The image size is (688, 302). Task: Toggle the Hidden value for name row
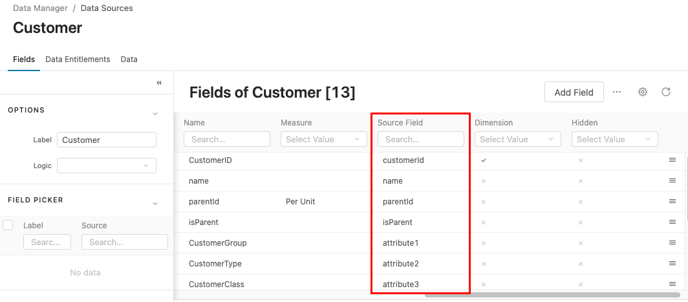click(581, 180)
